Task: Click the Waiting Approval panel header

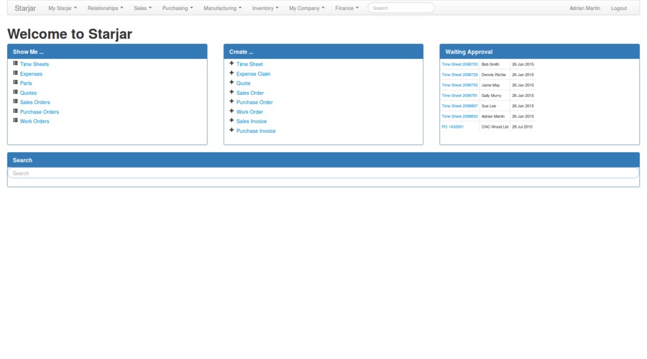Action: point(539,52)
